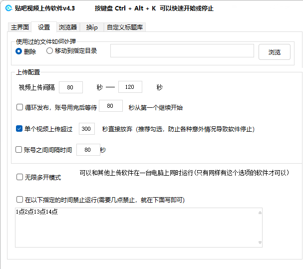The image size is (303, 269).
Task: Click the loop wait seconds field after 账号用完后等待
Action: 111,106
